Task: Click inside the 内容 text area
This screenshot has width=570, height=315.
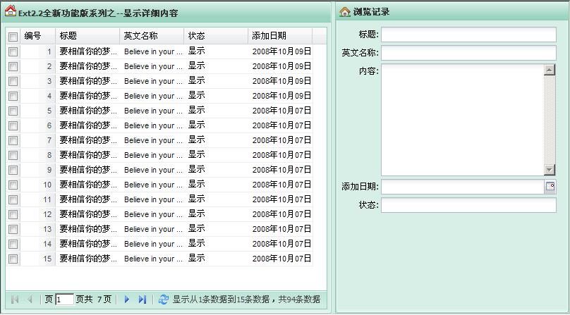Action: (x=462, y=120)
